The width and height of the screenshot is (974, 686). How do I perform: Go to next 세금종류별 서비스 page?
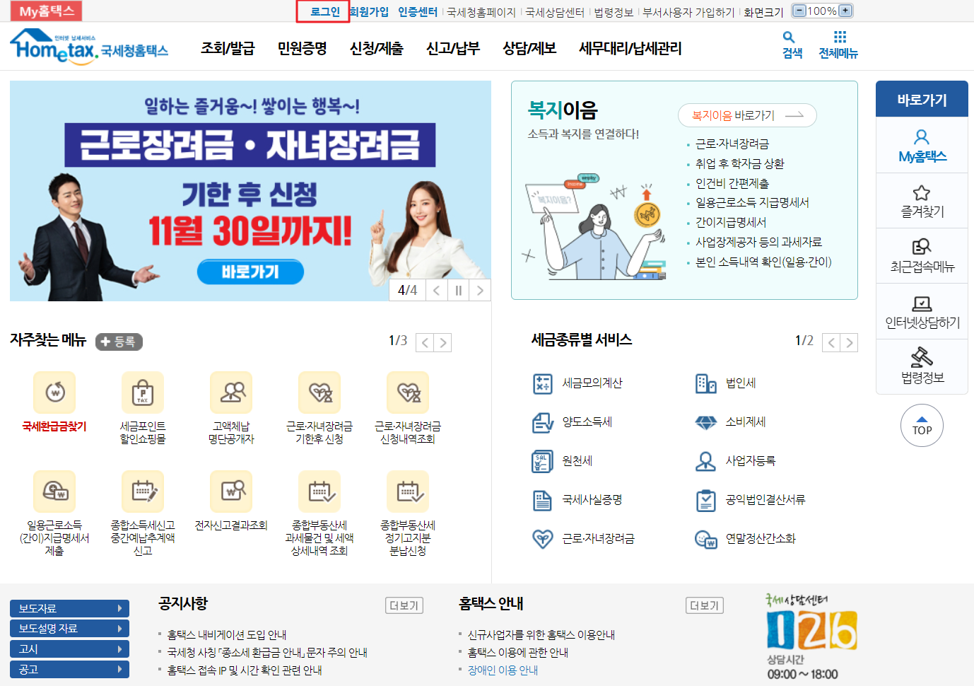coord(850,343)
